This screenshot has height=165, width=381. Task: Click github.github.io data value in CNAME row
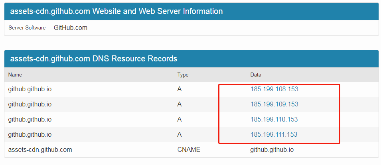point(272,150)
